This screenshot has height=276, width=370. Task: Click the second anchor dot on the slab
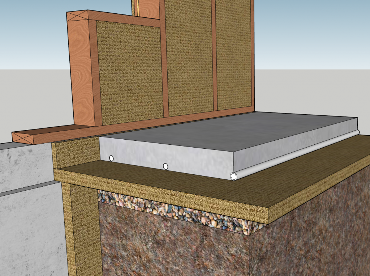[165, 166]
